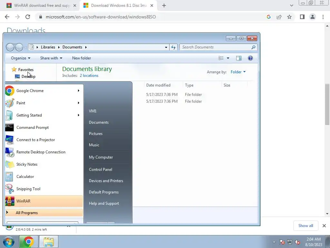Open Chrome from the taskbar
The image size is (330, 248).
[x=29, y=242]
